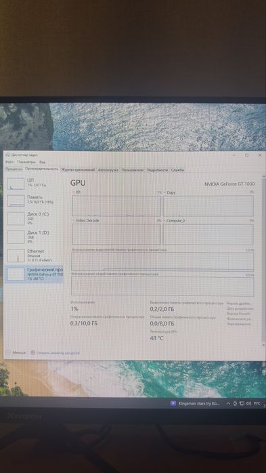Switch to the Журнал приложений tab

[78, 170]
